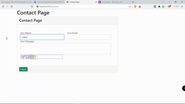
Task: Click the Your Email label
Action: tap(73, 33)
